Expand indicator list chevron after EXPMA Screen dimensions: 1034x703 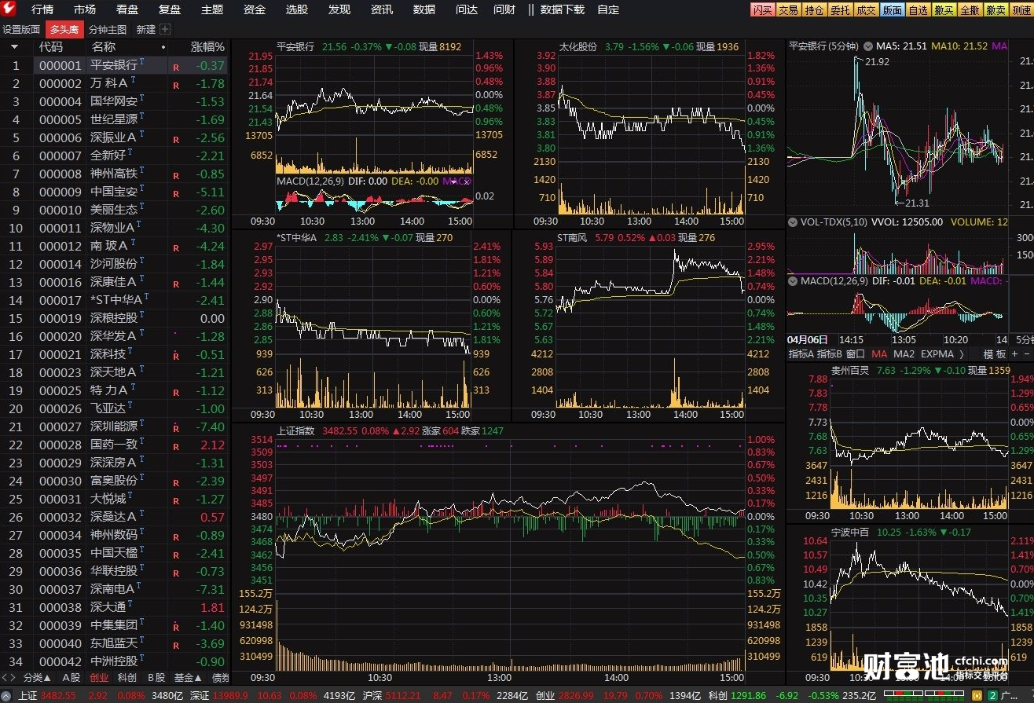coord(961,354)
